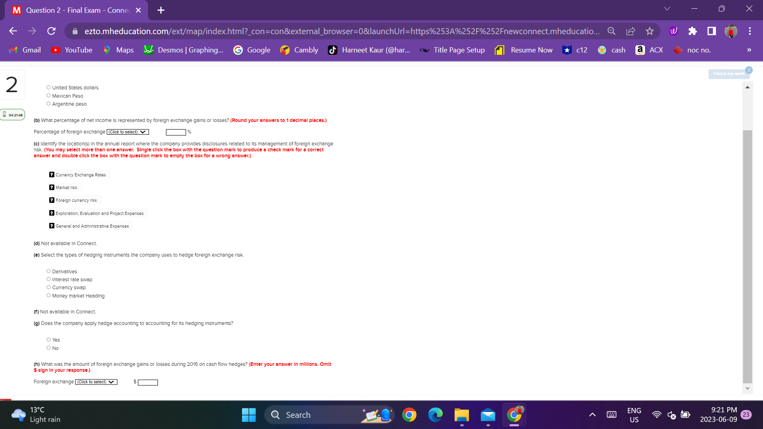Screen dimensions: 763x429
Task: Open the Foreign exchange gain/loss dropdown
Action: click(x=96, y=382)
